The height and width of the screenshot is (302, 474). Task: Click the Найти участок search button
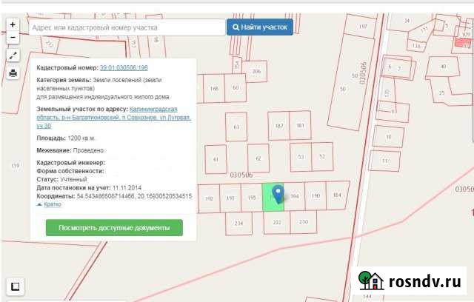(260, 27)
